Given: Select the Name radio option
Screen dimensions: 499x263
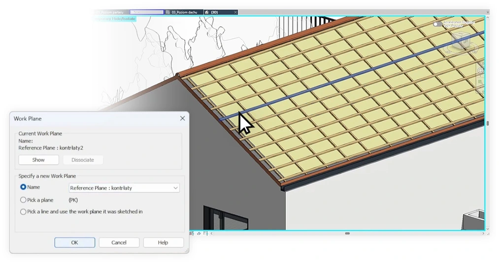Looking at the screenshot, I should [x=23, y=187].
